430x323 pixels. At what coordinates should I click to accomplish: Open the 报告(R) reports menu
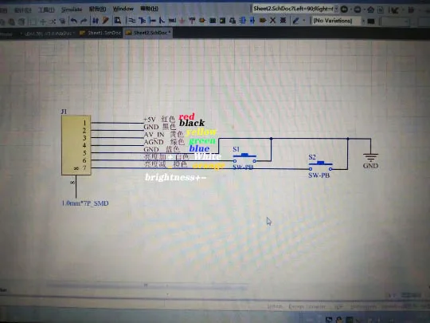97,9
